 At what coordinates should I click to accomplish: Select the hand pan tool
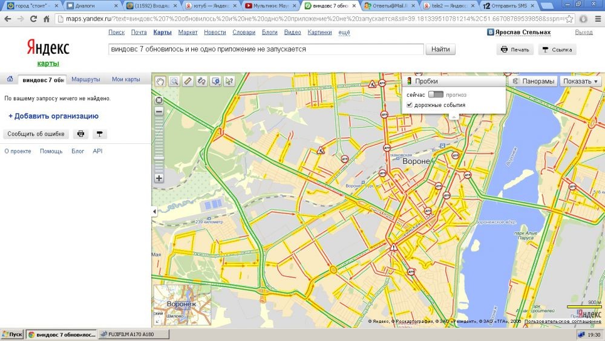pos(160,81)
